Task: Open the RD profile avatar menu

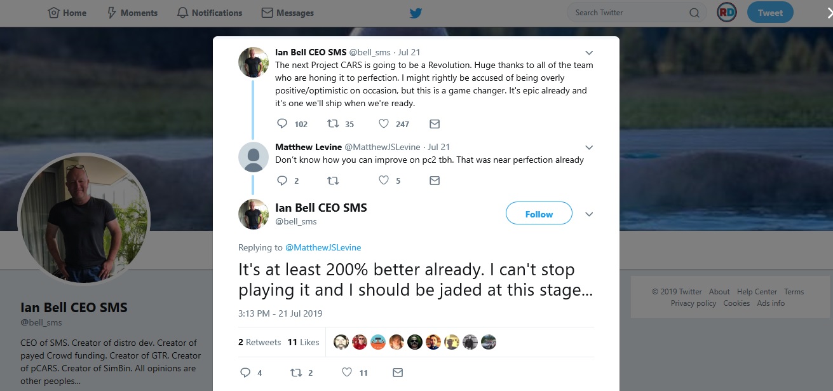Action: tap(727, 13)
